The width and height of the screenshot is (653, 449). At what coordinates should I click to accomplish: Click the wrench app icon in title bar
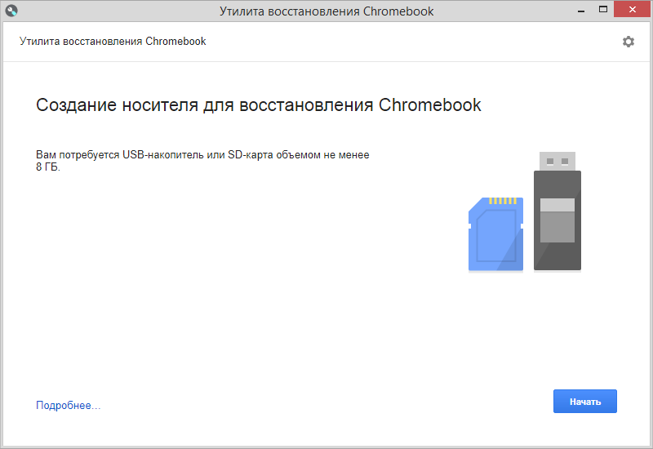pyautogui.click(x=11, y=11)
